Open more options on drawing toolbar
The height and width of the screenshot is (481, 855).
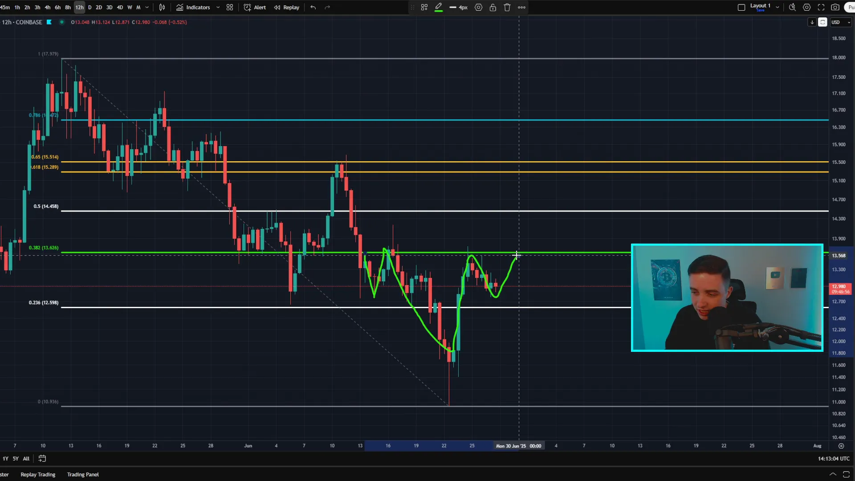(521, 7)
